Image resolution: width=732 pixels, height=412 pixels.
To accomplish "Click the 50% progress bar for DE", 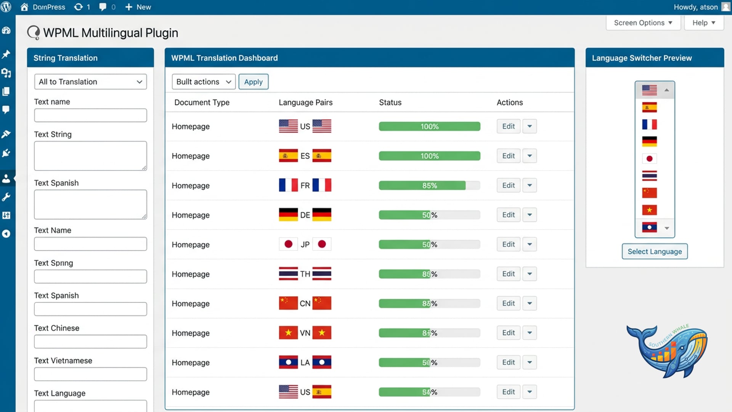I will (x=429, y=215).
